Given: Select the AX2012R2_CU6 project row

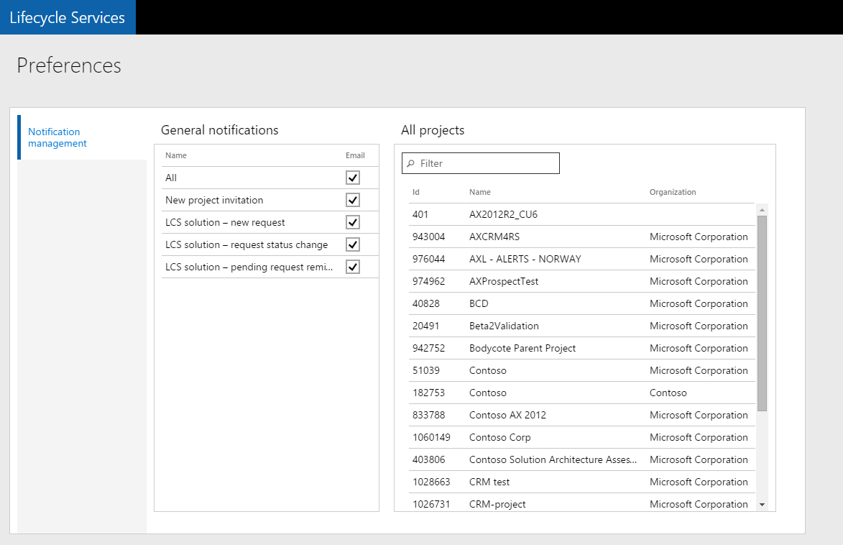Looking at the screenshot, I should click(502, 214).
